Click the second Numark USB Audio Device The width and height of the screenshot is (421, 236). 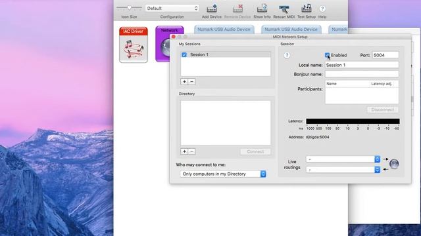[x=291, y=29]
